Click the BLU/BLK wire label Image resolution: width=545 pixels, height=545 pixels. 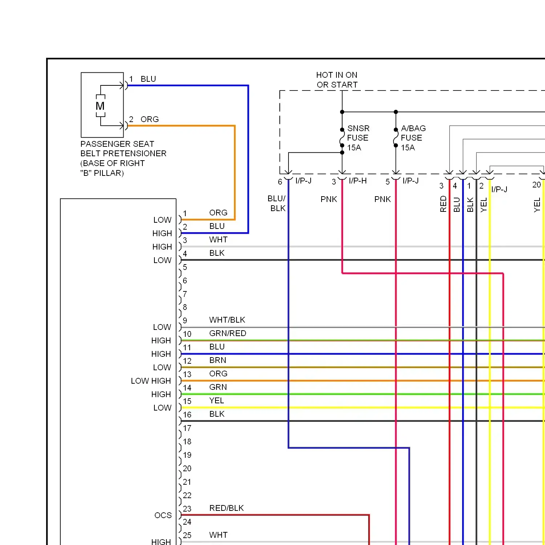[277, 203]
